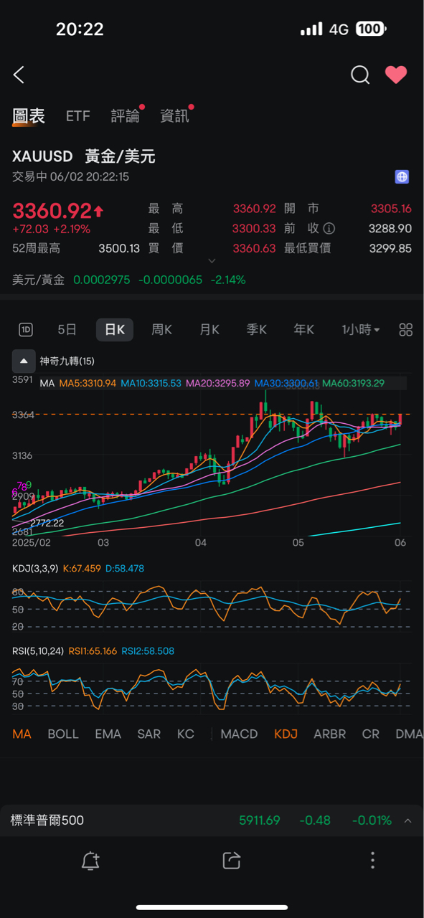Toggle the pink heart favorite icon
Viewport: 424px width, 918px height.
tap(396, 75)
